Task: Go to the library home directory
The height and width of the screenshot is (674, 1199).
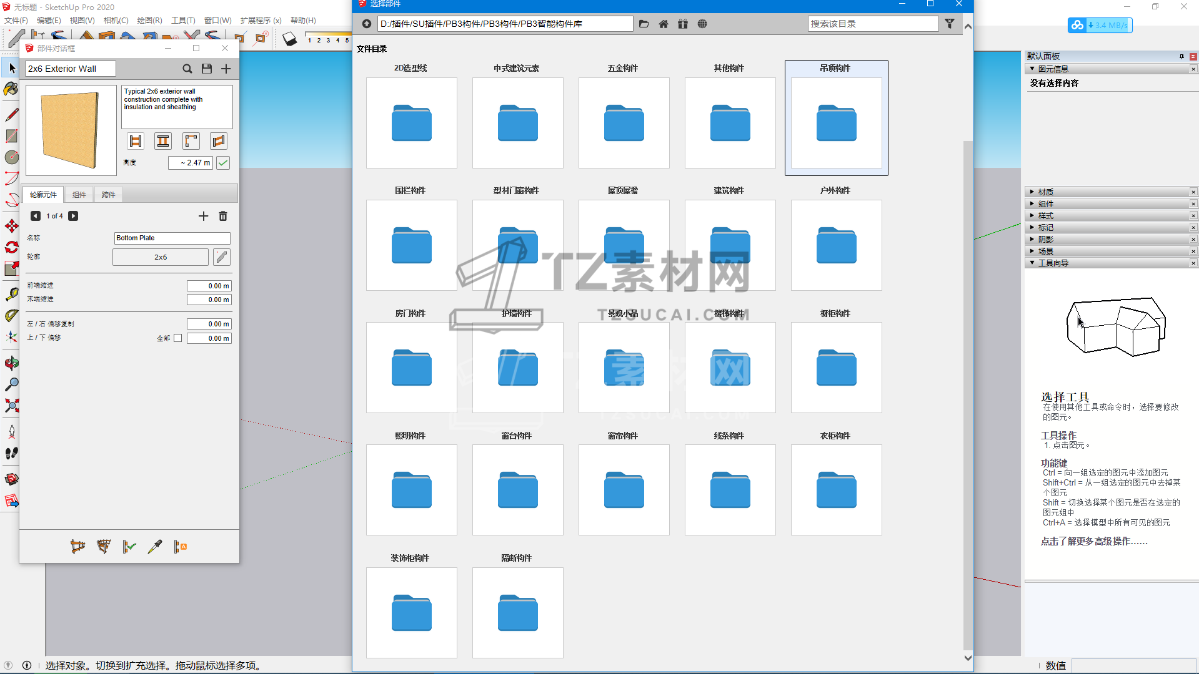Action: (x=664, y=24)
